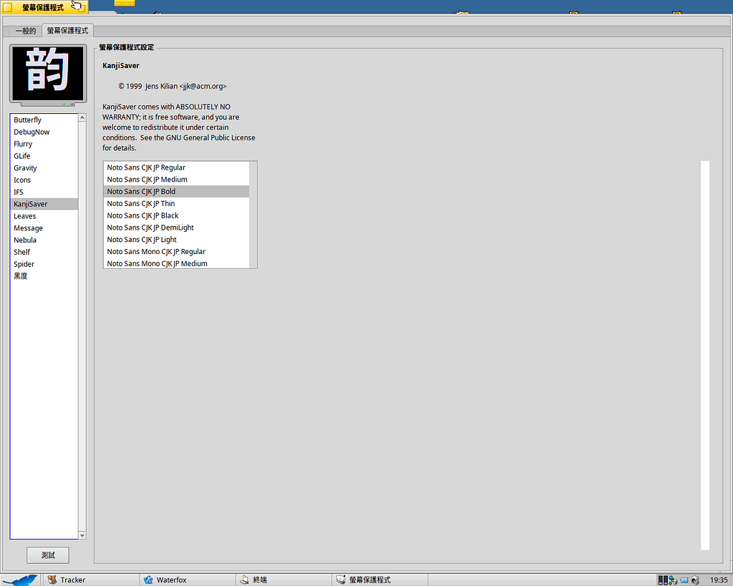Click the workspaces applet in the system tray
Viewport: 733px width, 586px height.
[684, 580]
